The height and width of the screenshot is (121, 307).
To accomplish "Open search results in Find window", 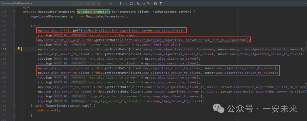I will click(131, 4).
